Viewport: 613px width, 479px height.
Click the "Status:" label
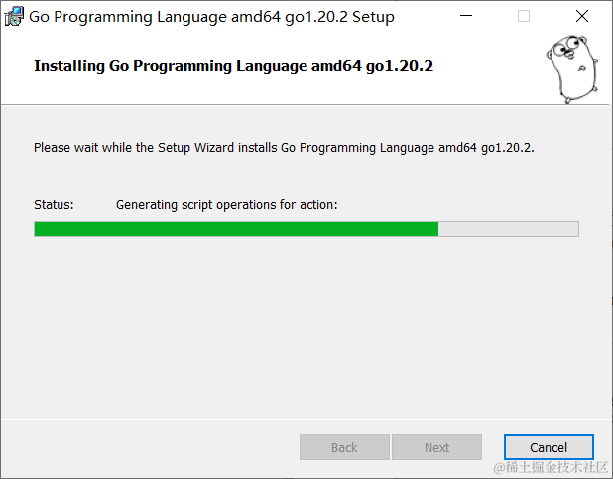click(x=54, y=205)
